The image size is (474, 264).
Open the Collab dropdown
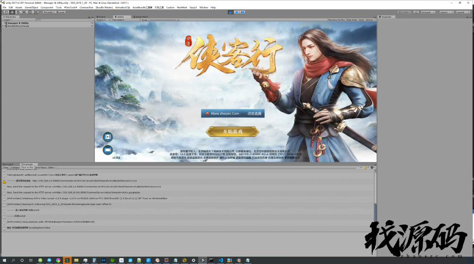405,12
